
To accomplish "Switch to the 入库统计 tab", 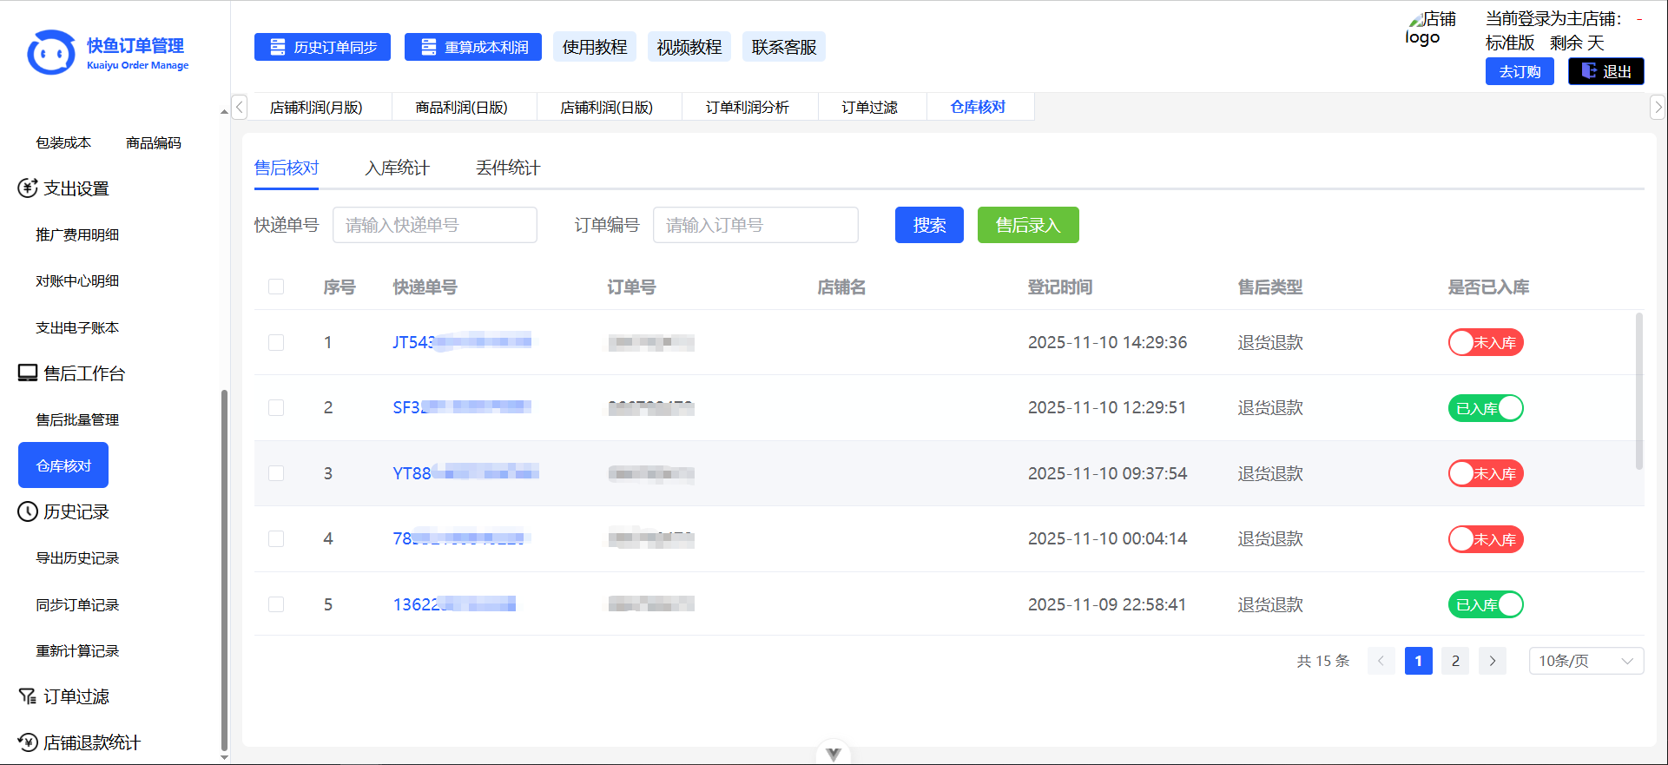I will pos(397,168).
